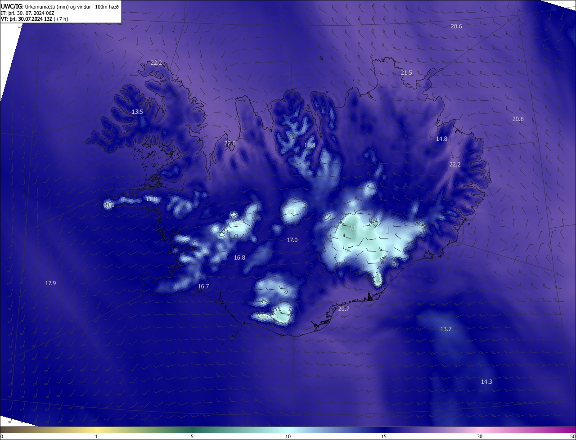Click the map value 14.3
The width and height of the screenshot is (576, 440).
[486, 382]
